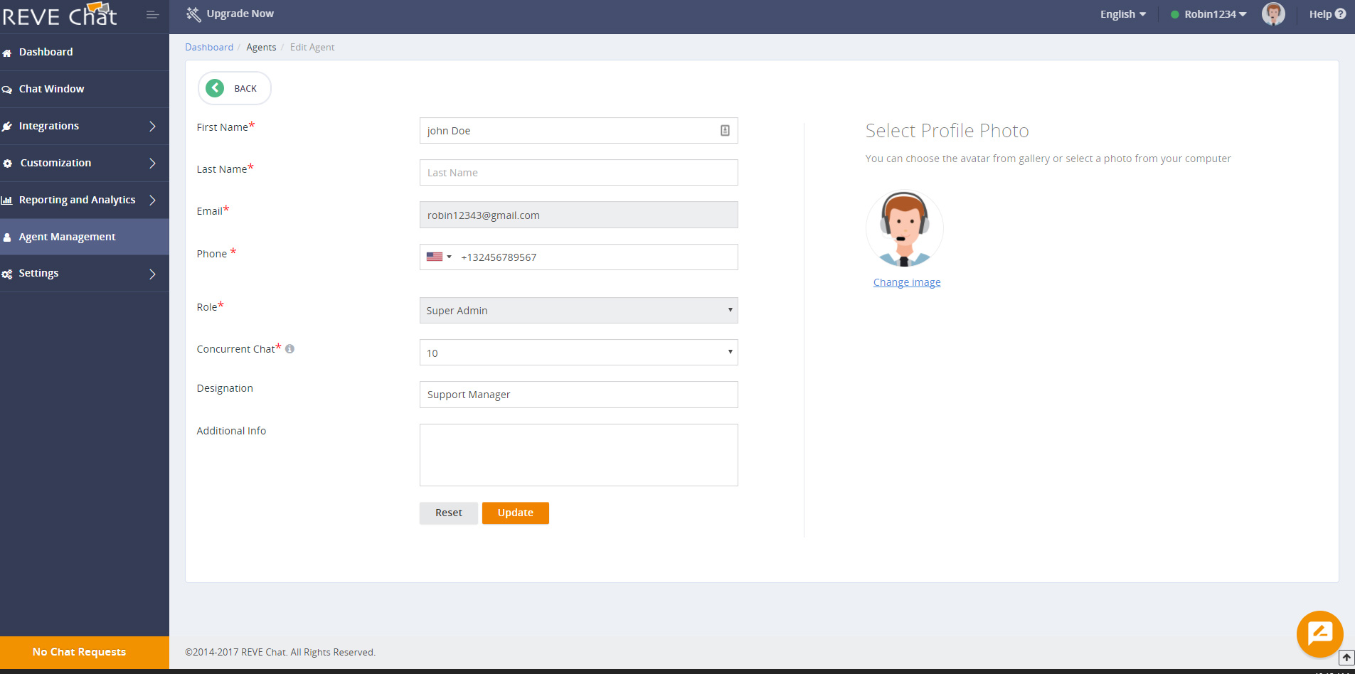
Task: Click the Additional Info text area
Action: coord(579,455)
